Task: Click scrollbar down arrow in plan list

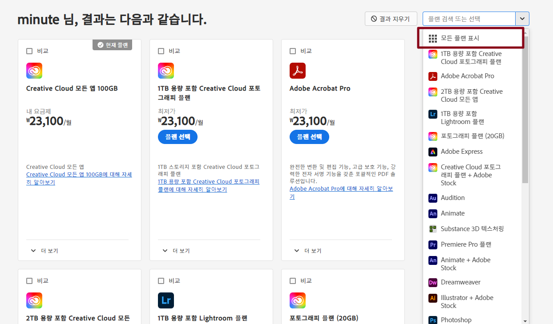Action: pos(525,320)
